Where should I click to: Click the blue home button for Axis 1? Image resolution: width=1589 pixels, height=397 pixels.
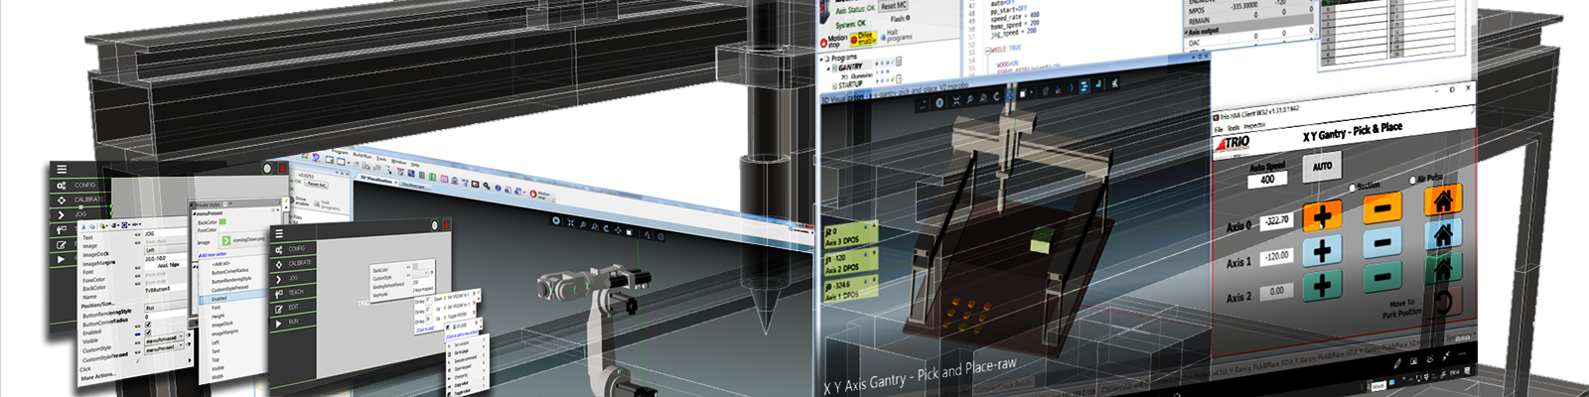coord(1443,234)
